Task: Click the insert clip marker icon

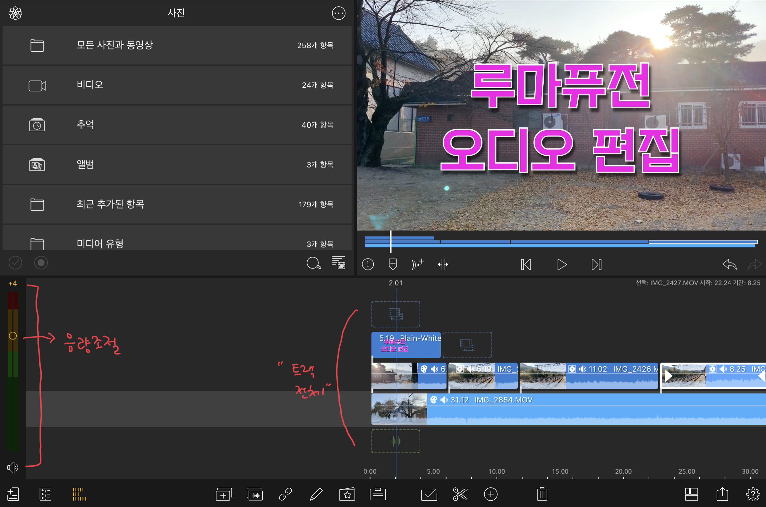Action: [393, 264]
